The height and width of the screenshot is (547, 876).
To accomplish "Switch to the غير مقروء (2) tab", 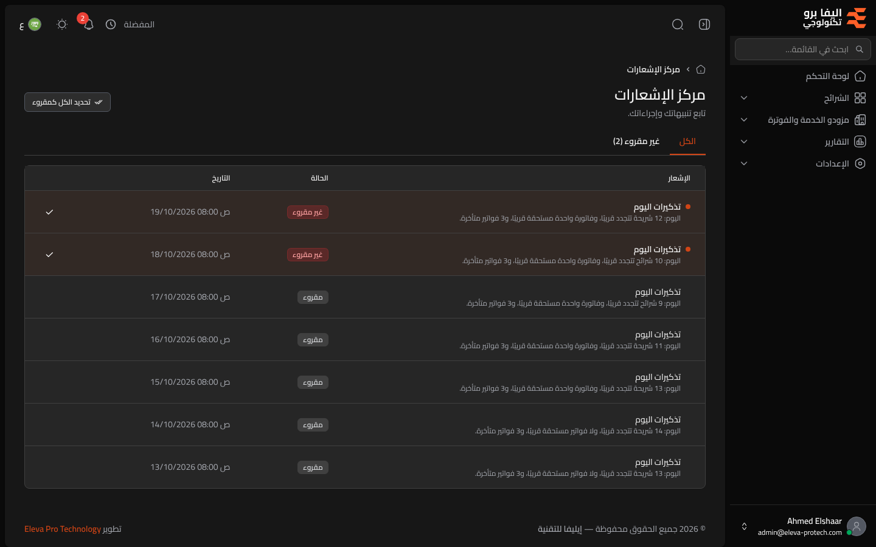I will 636,142.
